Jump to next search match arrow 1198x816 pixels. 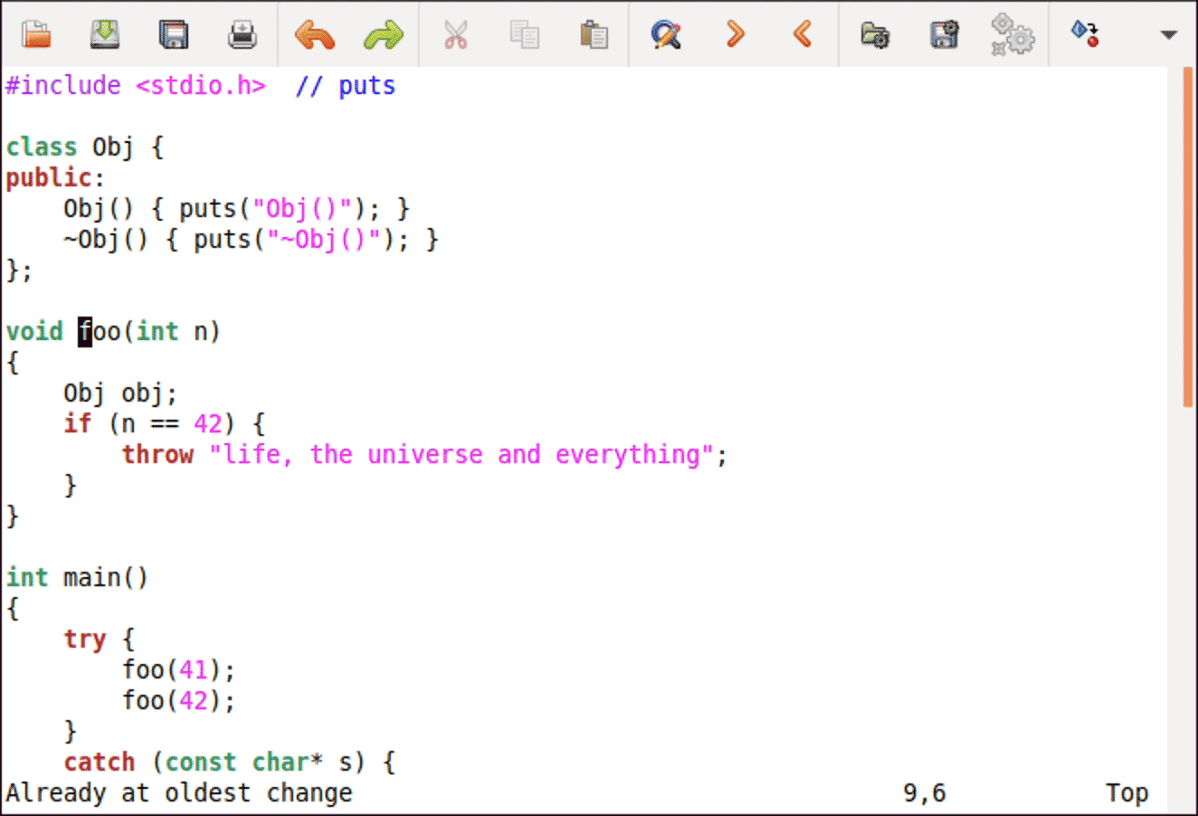point(735,34)
